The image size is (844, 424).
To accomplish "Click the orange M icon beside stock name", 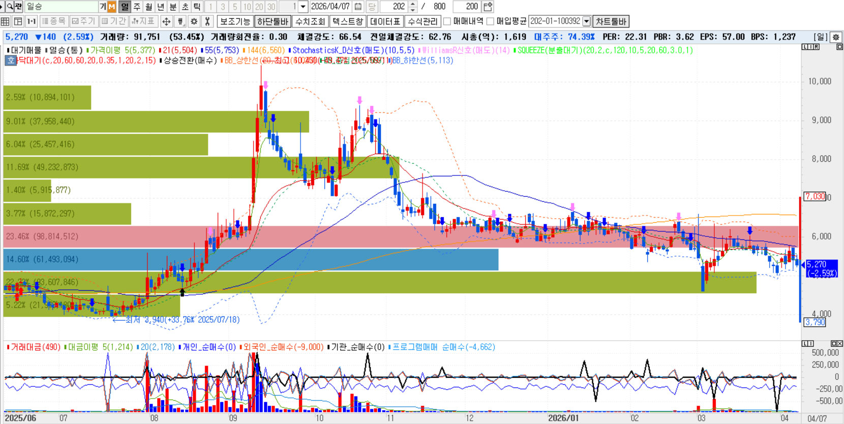I will click(111, 7).
